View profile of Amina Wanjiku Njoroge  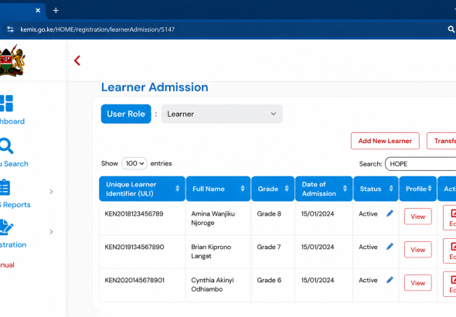pyautogui.click(x=418, y=216)
